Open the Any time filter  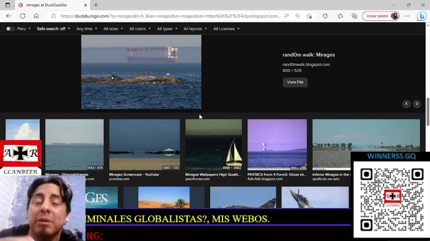[x=87, y=29]
